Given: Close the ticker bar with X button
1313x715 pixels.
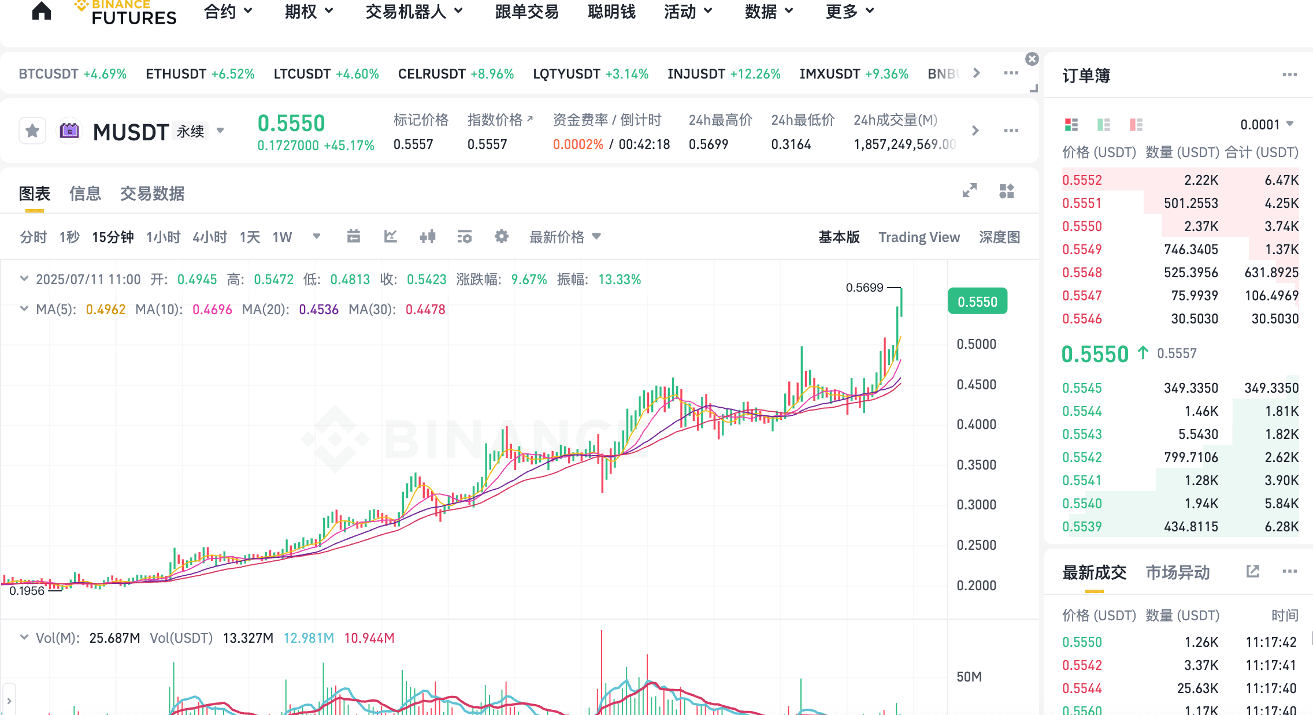Looking at the screenshot, I should point(1032,59).
